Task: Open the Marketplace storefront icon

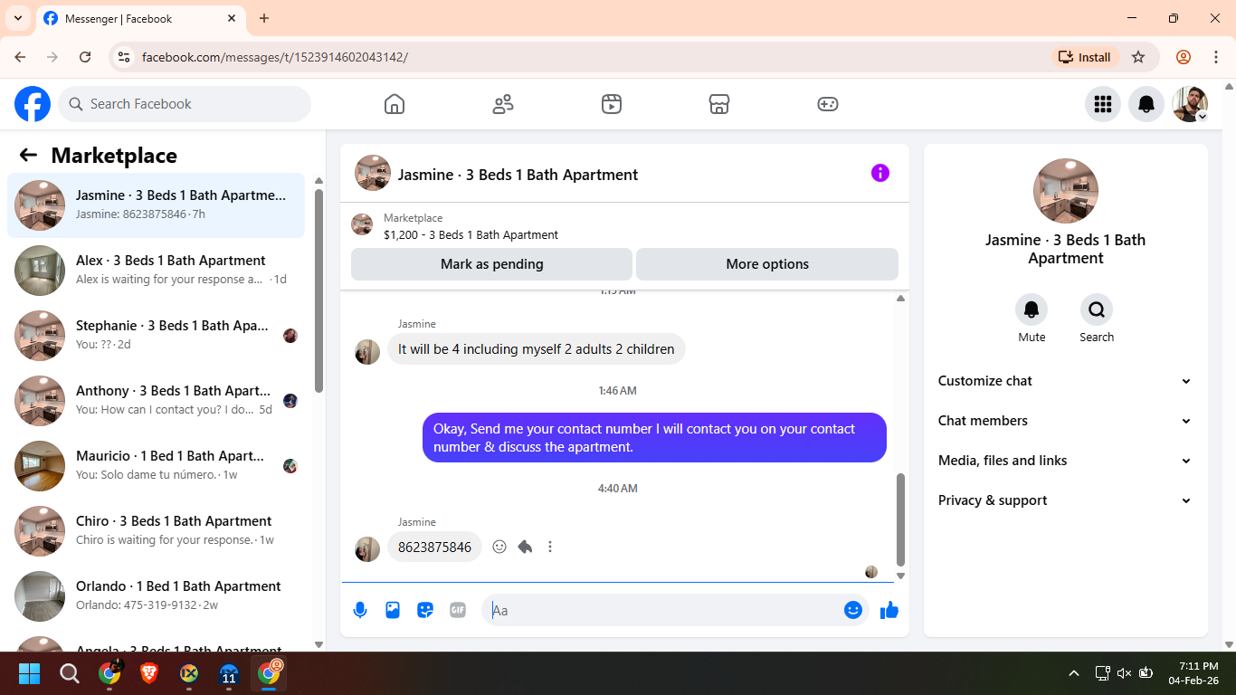Action: click(719, 104)
